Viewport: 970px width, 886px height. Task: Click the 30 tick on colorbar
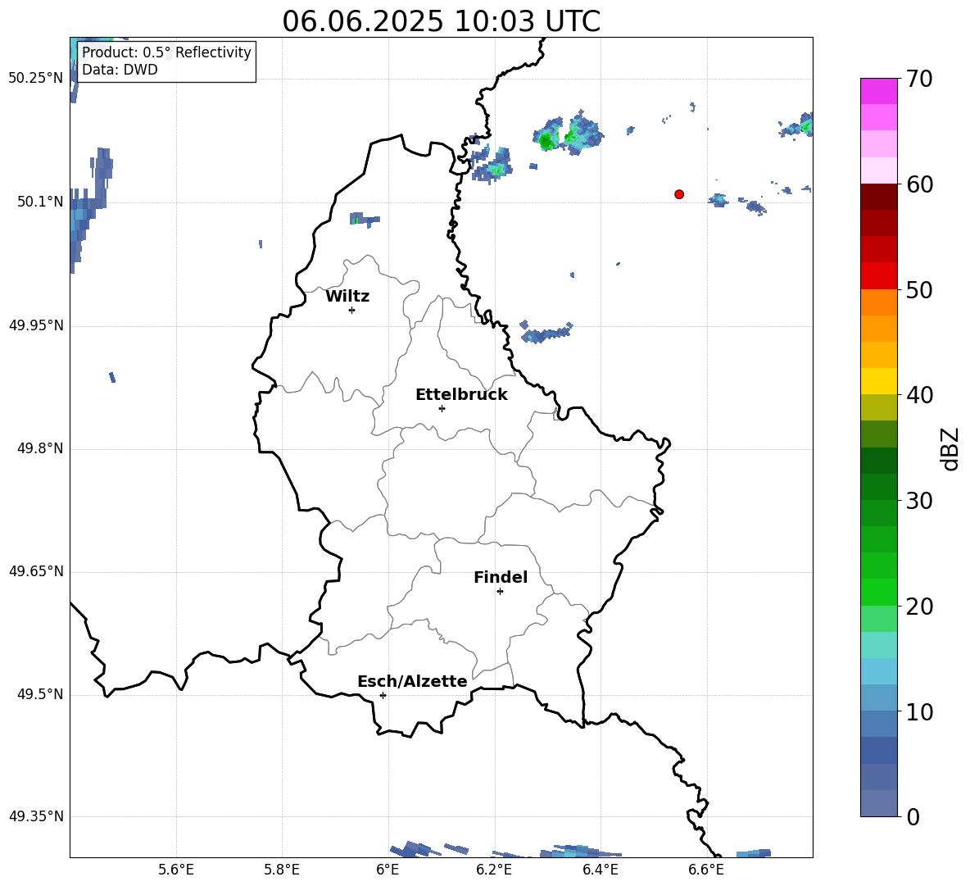[919, 501]
